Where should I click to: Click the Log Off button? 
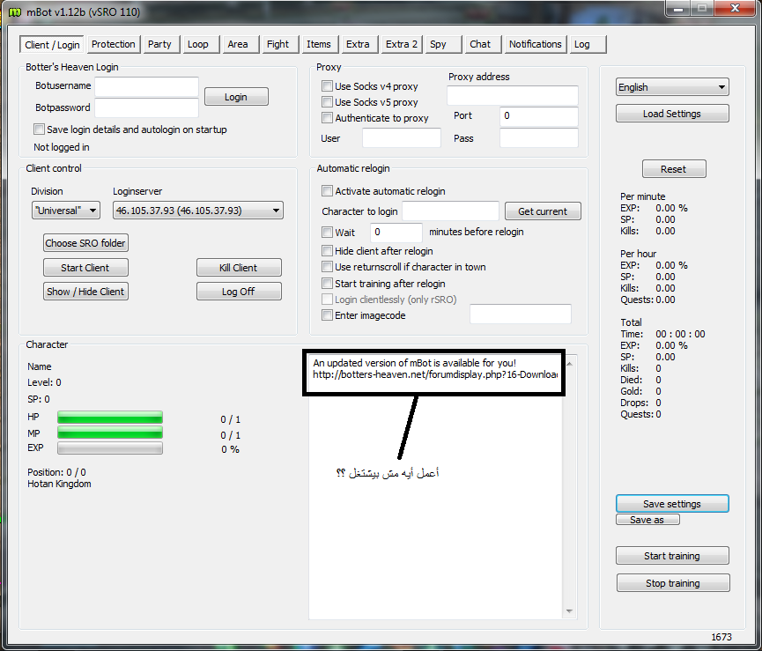click(x=239, y=292)
